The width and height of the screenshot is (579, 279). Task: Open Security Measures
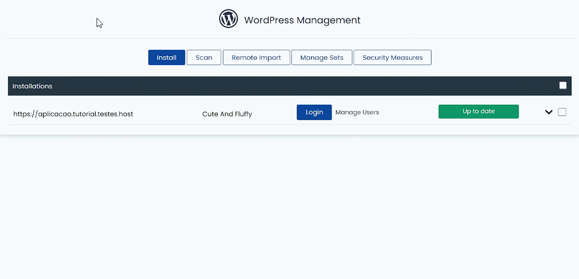point(393,58)
